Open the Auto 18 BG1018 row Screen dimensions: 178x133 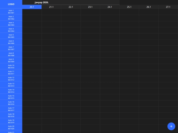pos(11,115)
